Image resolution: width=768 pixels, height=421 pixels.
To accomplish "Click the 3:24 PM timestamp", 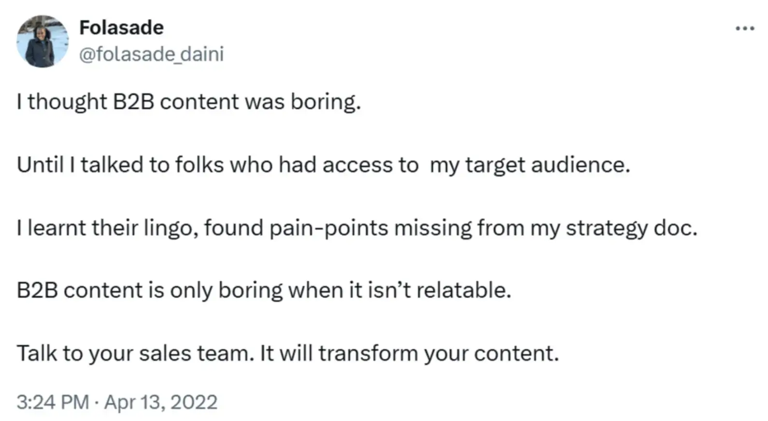I will coord(53,402).
